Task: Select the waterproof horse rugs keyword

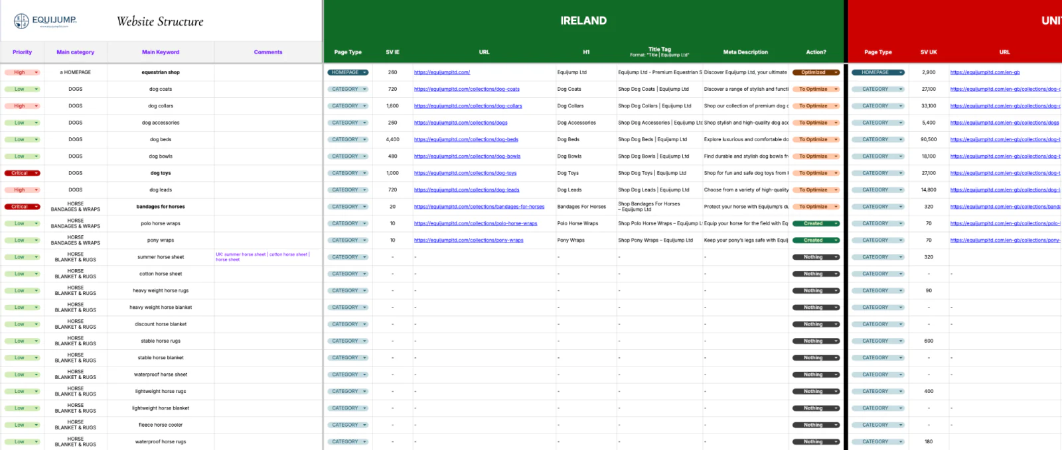Action: [x=161, y=441]
